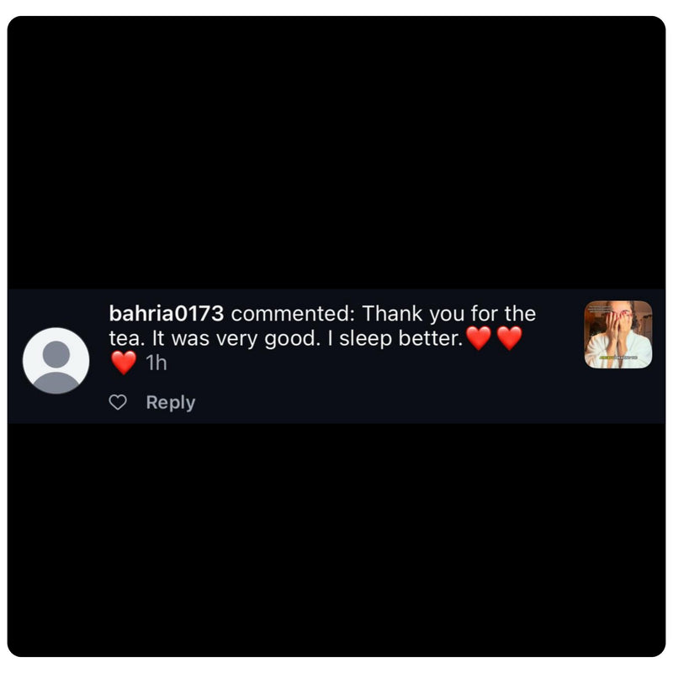This screenshot has width=673, height=673.
Task: Click the black area below the notification
Action: tap(336, 540)
